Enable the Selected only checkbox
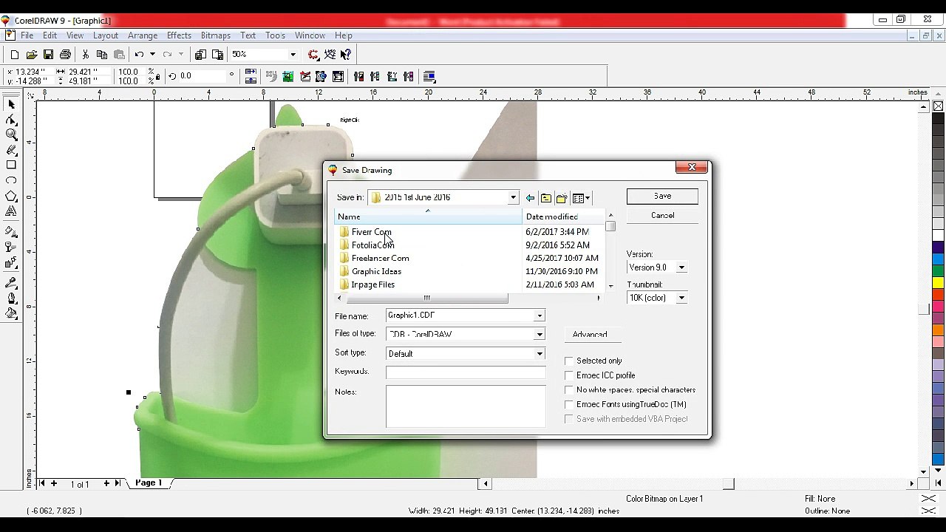This screenshot has height=532, width=946. tap(569, 361)
